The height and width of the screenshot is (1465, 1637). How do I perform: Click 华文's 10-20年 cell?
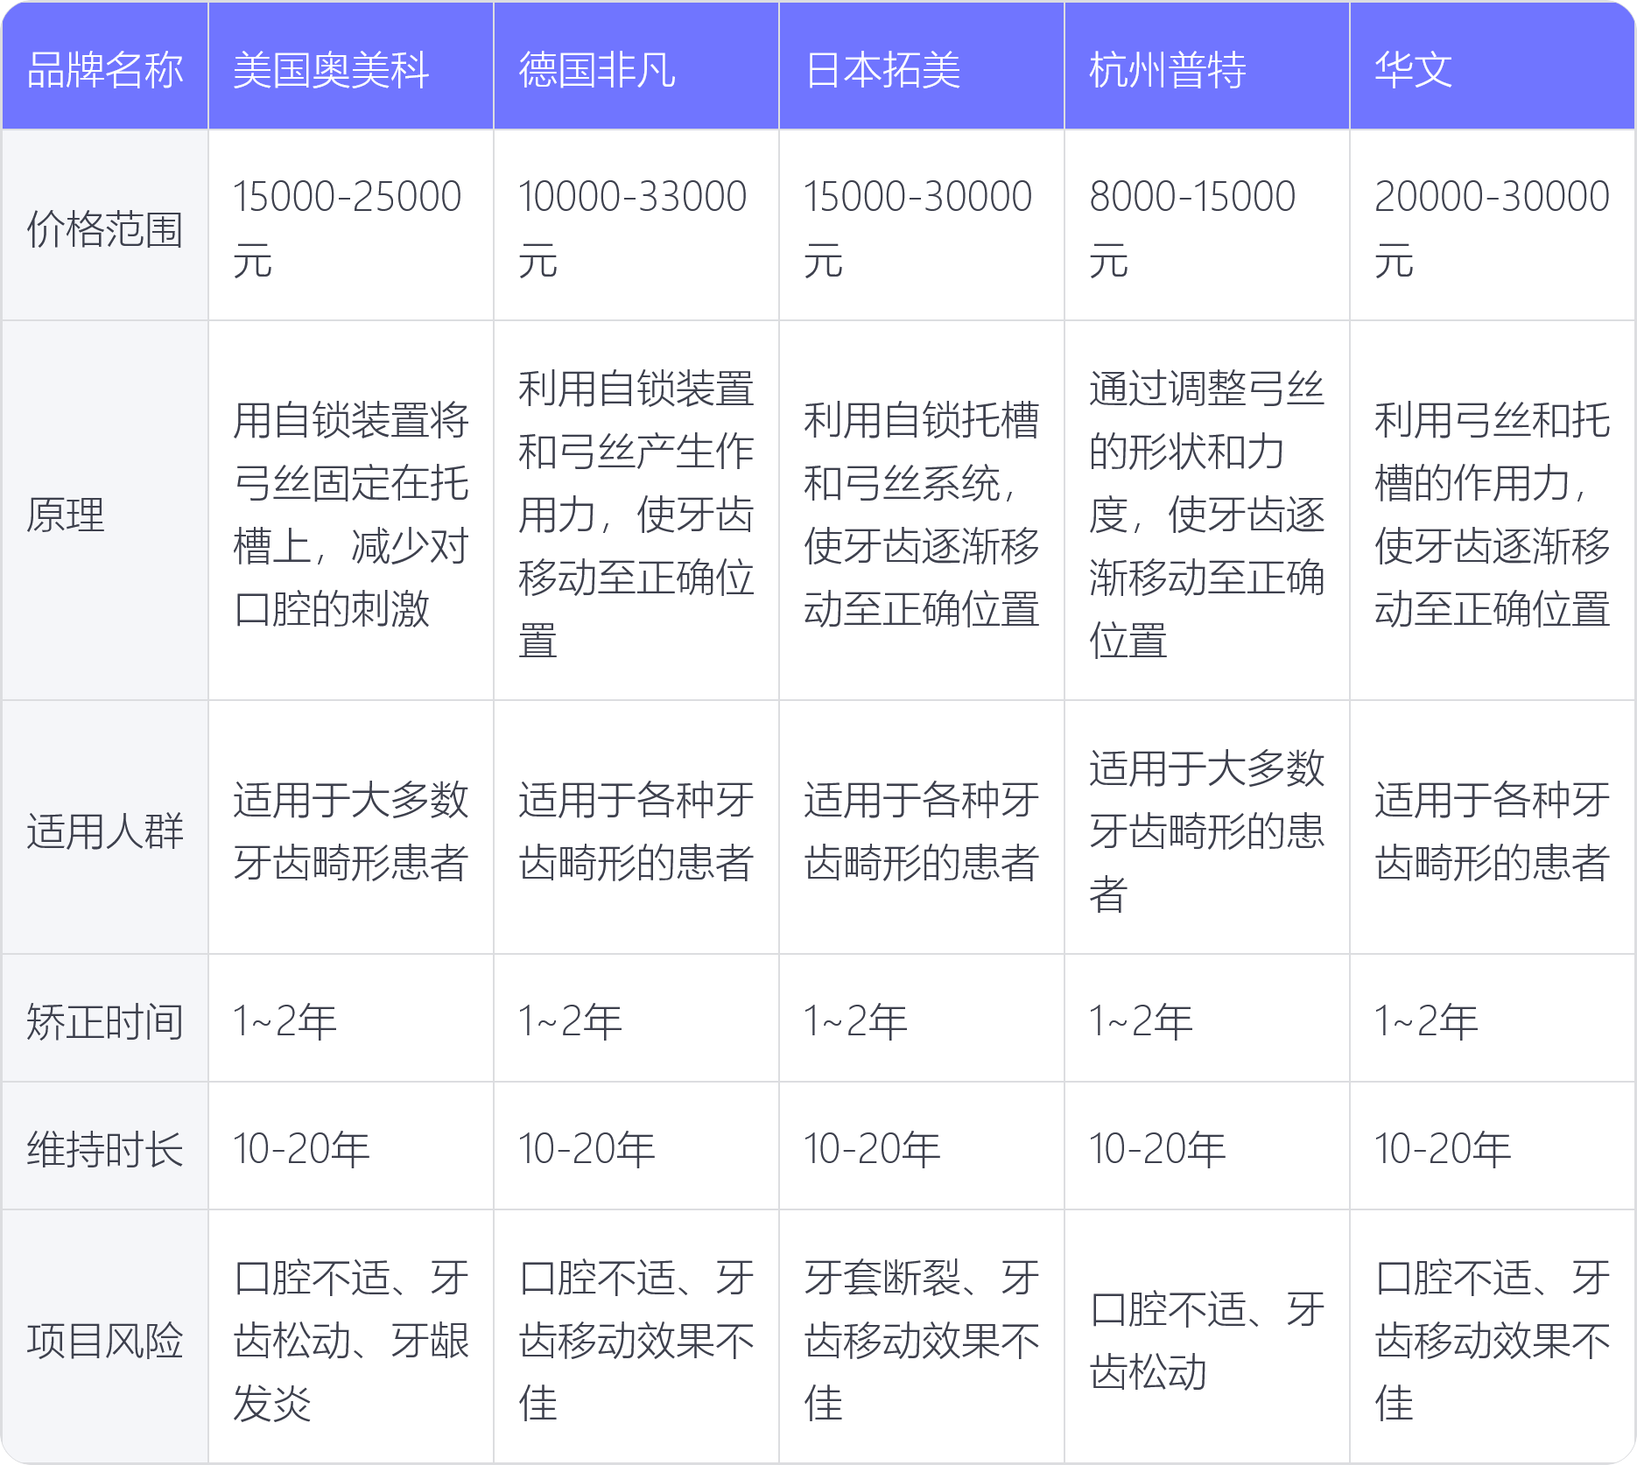pyautogui.click(x=1492, y=1146)
